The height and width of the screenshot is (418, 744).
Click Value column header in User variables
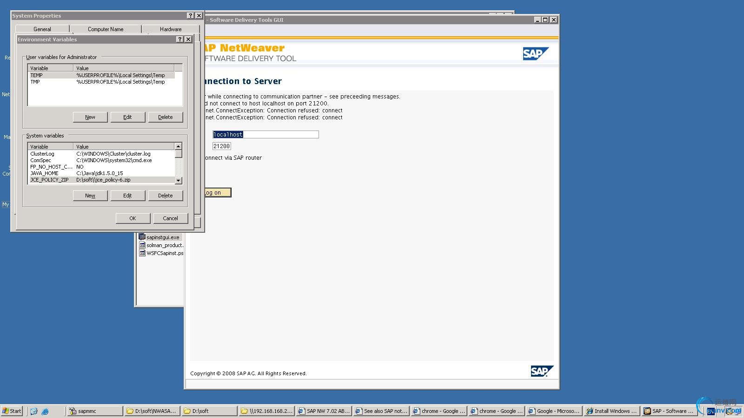click(x=124, y=68)
